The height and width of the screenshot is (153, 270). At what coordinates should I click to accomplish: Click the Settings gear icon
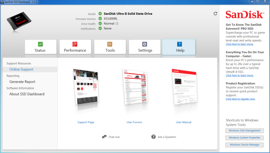(x=145, y=44)
